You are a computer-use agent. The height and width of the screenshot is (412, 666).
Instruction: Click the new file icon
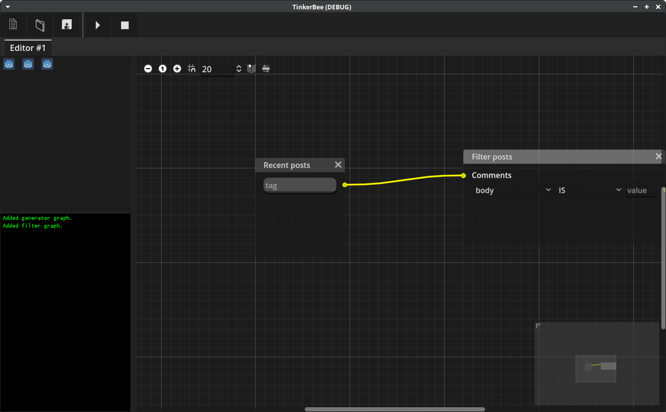(x=13, y=25)
